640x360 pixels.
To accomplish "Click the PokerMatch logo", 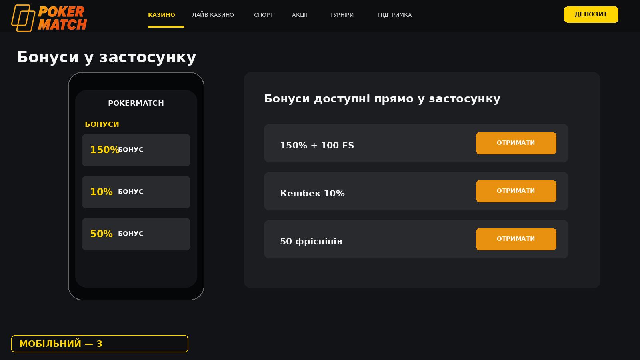I will (x=49, y=18).
